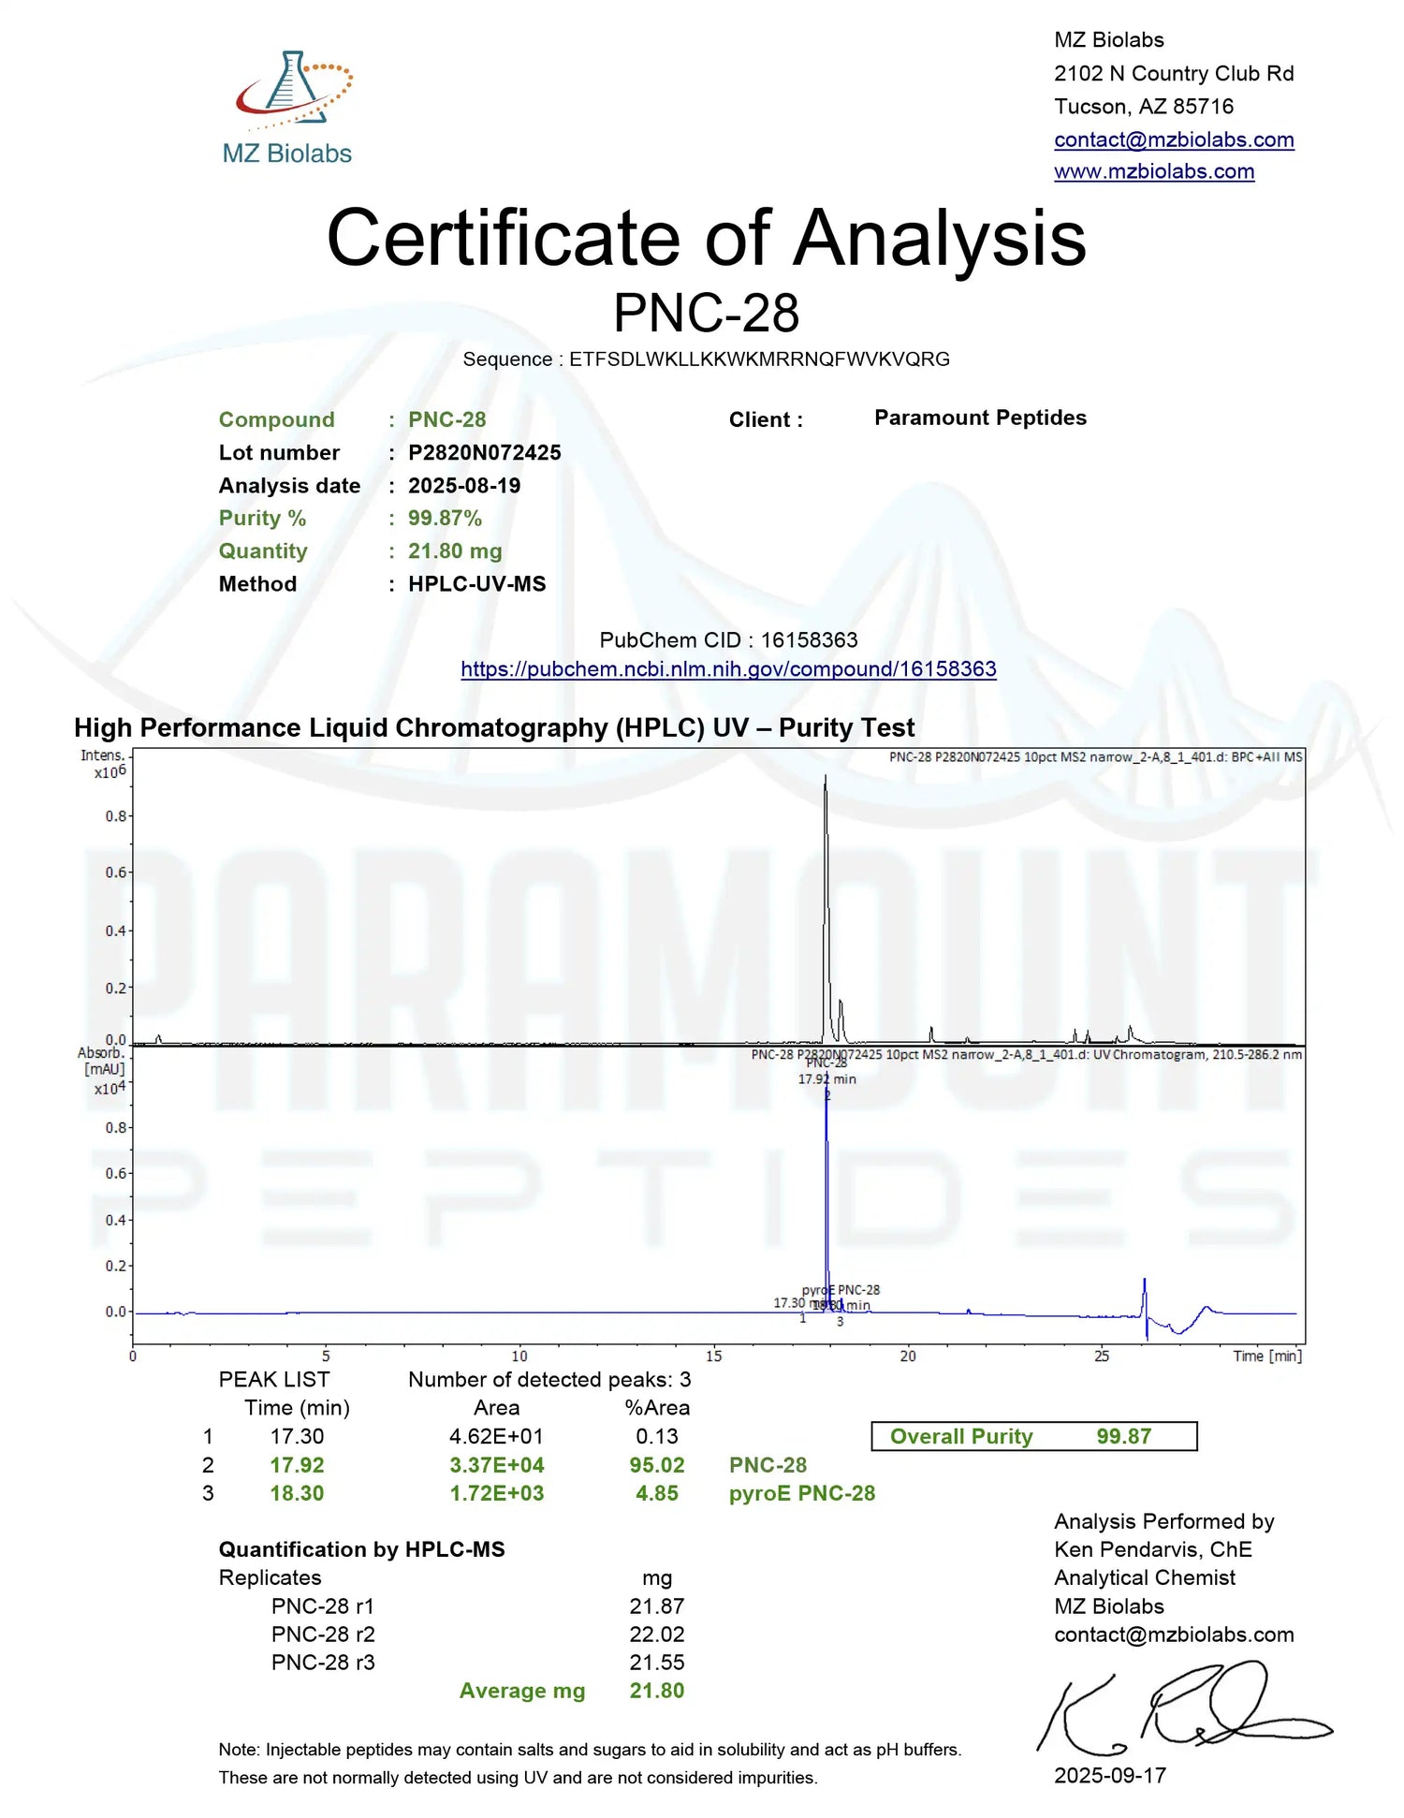Click lot number value P2820N072425
This screenshot has width=1404, height=1818.
click(485, 453)
